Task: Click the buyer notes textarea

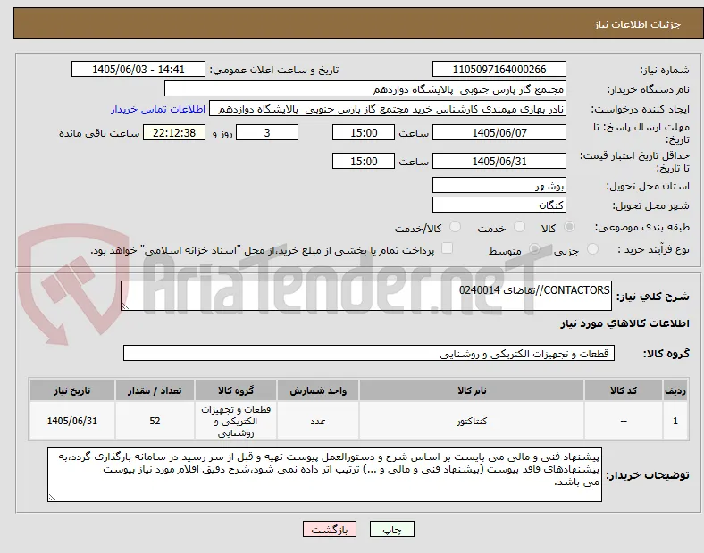Action: 324,474
